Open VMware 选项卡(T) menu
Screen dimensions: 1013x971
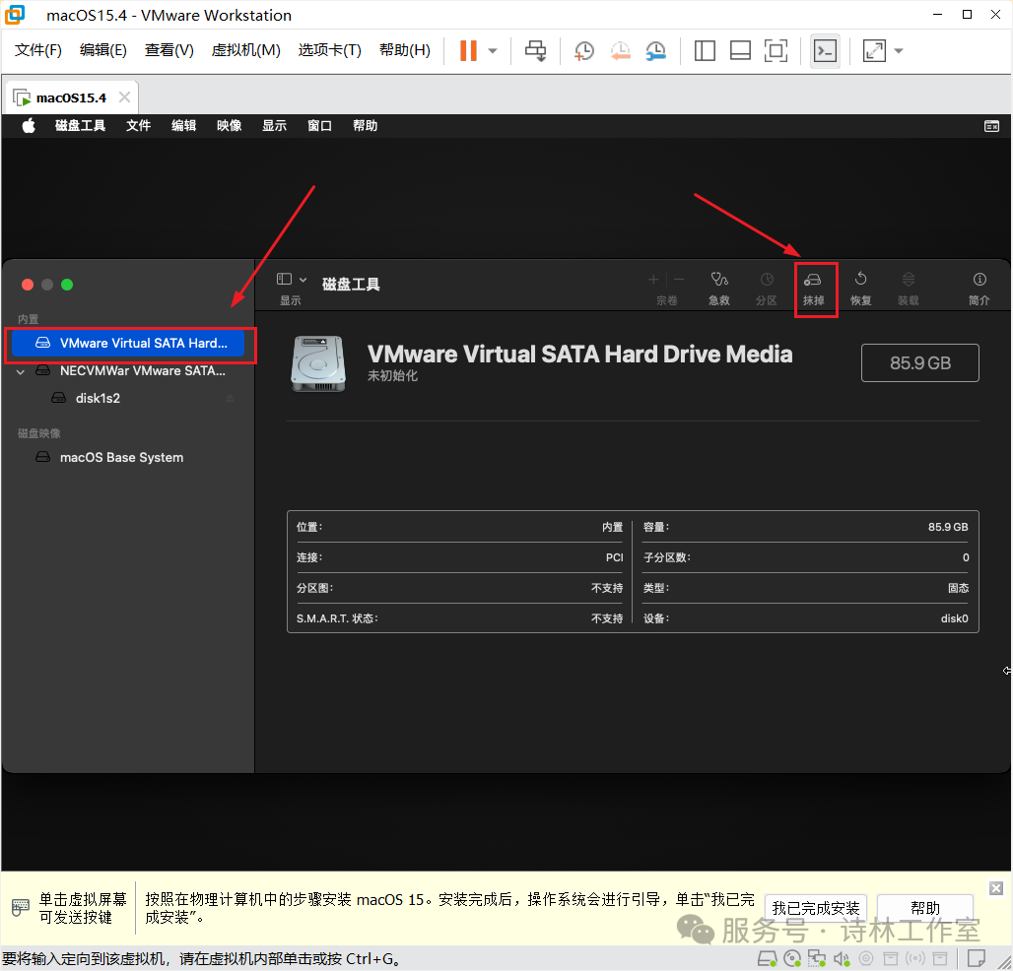point(329,50)
